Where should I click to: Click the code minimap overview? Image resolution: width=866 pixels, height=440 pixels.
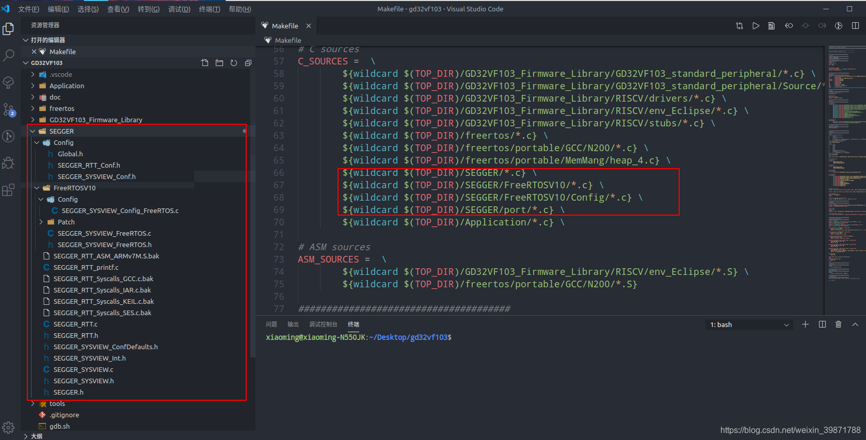846,165
